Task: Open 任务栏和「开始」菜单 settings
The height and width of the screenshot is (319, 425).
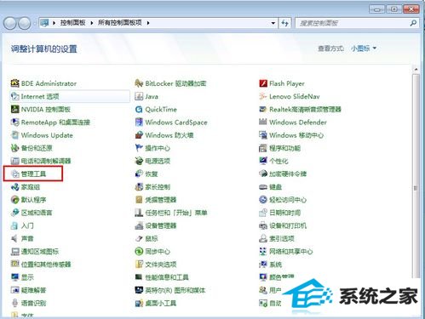Action: tap(171, 213)
